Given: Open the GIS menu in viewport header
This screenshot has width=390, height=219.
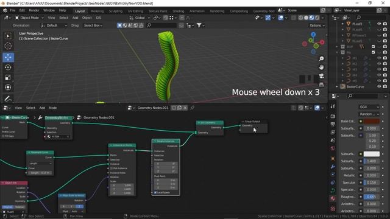Looking at the screenshot, I should point(99,18).
